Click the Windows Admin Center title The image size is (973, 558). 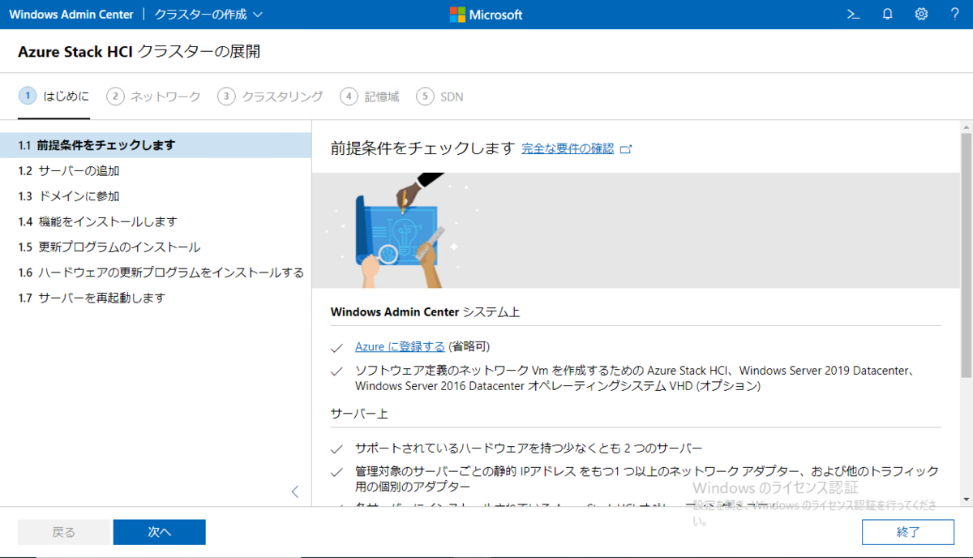click(x=71, y=15)
